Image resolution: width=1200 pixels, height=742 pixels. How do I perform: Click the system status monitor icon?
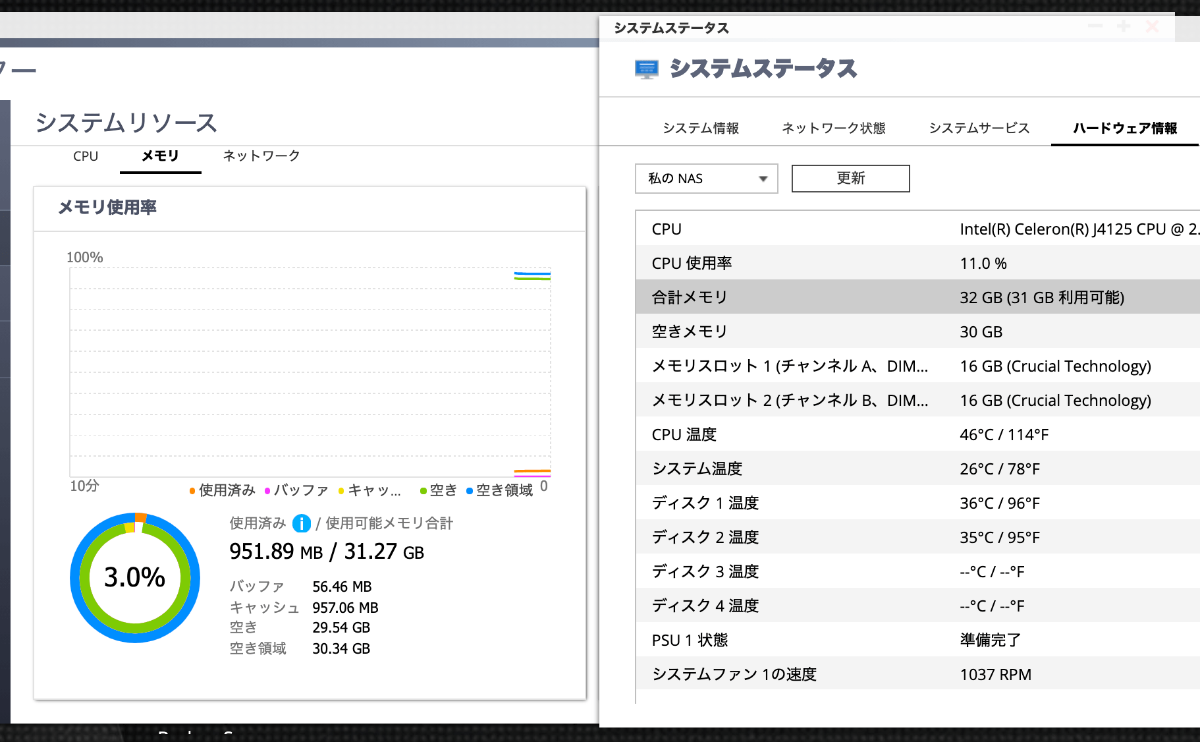tap(646, 67)
